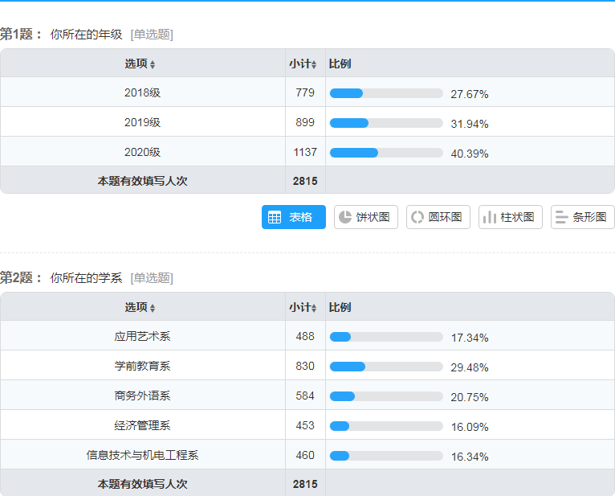Viewport: 615px width, 496px height.
Task: Sort question 2 by 小计 arrow
Action: pyautogui.click(x=314, y=308)
